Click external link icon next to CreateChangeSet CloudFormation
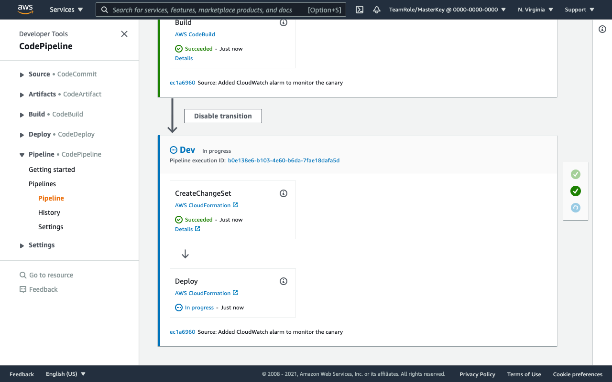 click(x=235, y=205)
